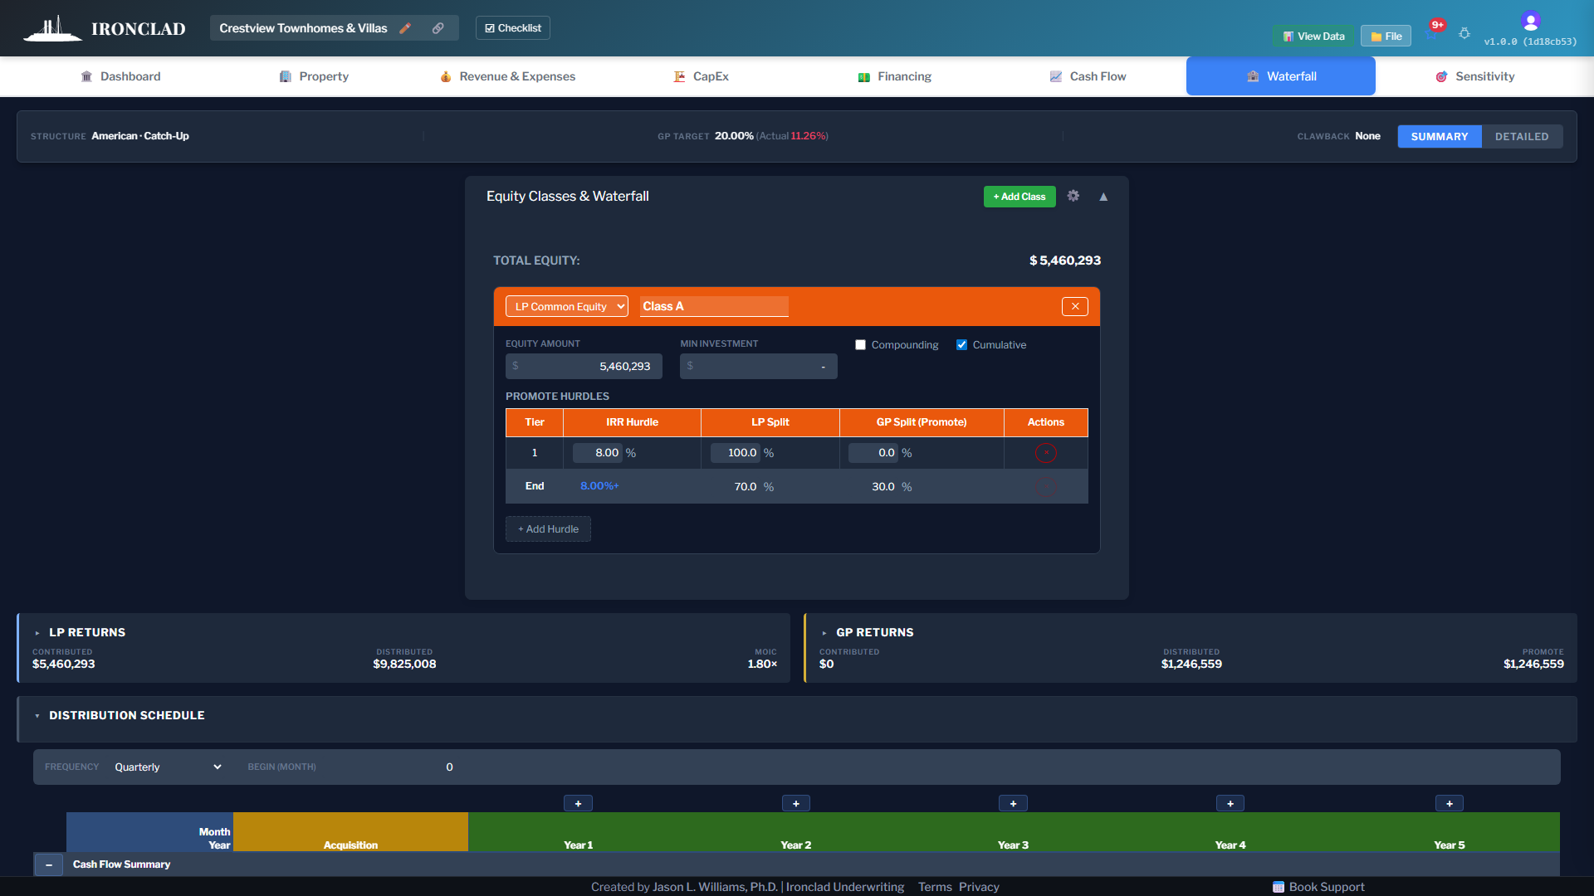This screenshot has width=1594, height=896.
Task: Collapse Equity Classes & Waterfall panel
Action: point(1103,197)
